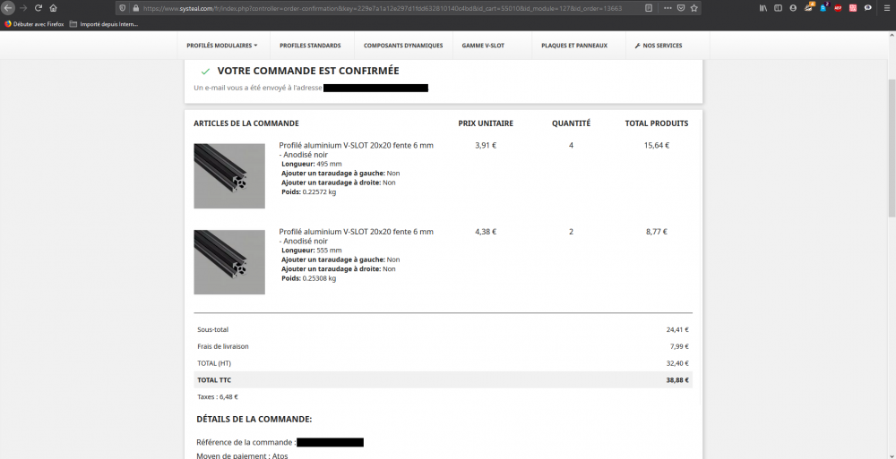Select the Composants Dynamiques menu item

[403, 46]
